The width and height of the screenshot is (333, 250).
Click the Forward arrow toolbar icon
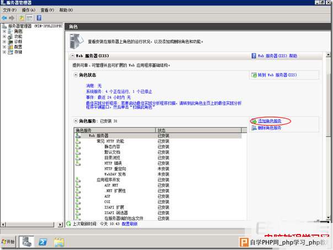tap(12, 18)
